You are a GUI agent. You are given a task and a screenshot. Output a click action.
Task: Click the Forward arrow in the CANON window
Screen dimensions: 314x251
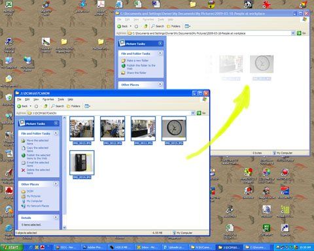pos(37,106)
